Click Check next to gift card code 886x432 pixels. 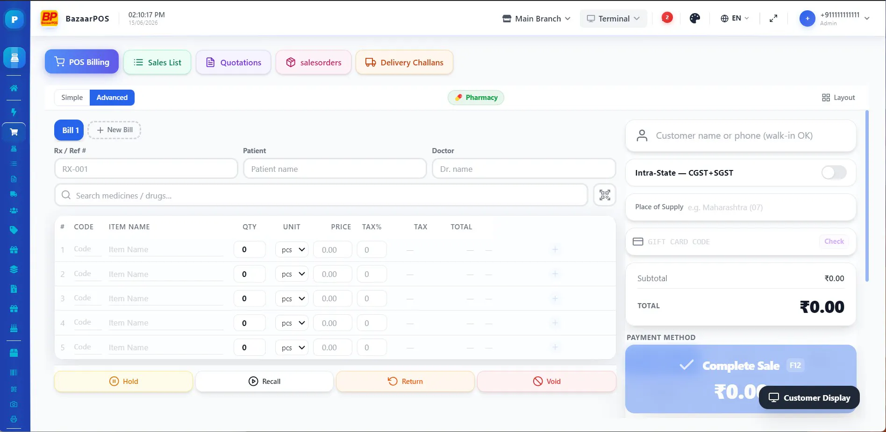click(x=834, y=241)
